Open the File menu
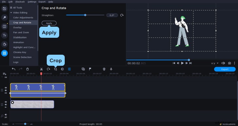 [x=4, y=2]
